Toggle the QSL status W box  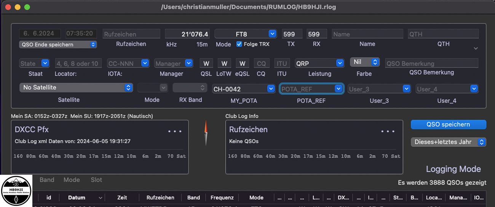[206, 63]
